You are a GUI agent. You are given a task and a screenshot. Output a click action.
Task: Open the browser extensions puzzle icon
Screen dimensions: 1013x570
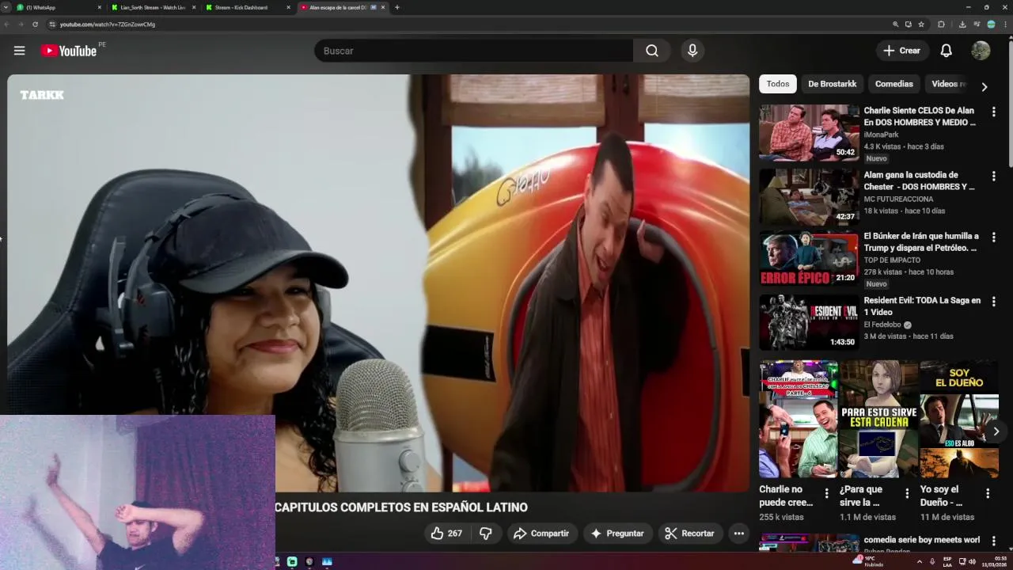click(x=941, y=25)
